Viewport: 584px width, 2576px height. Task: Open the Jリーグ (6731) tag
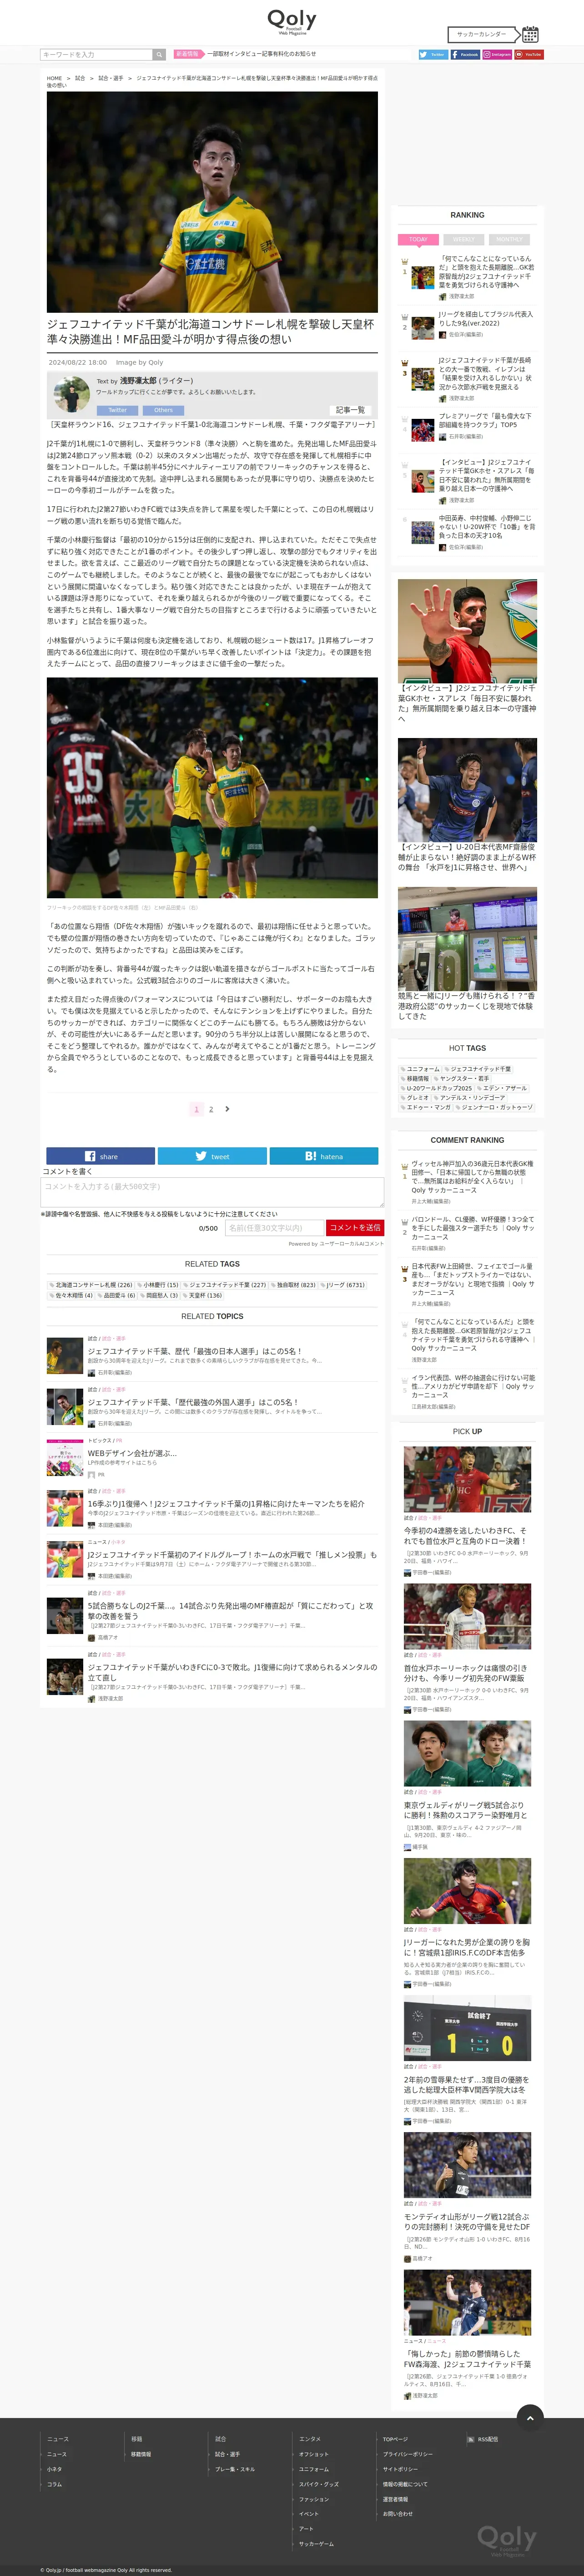pyautogui.click(x=342, y=1285)
